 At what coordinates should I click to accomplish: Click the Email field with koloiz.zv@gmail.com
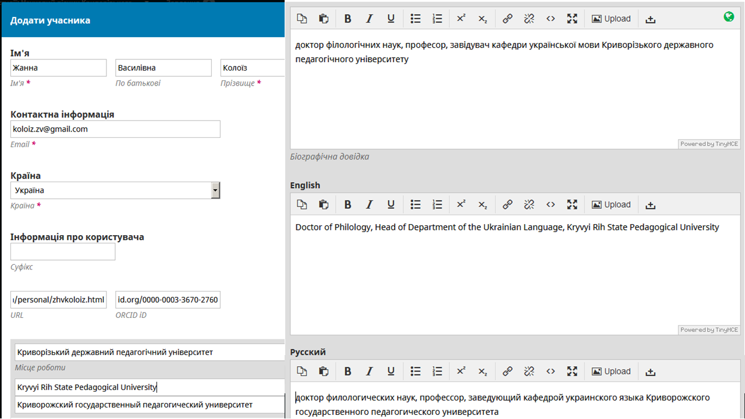115,129
